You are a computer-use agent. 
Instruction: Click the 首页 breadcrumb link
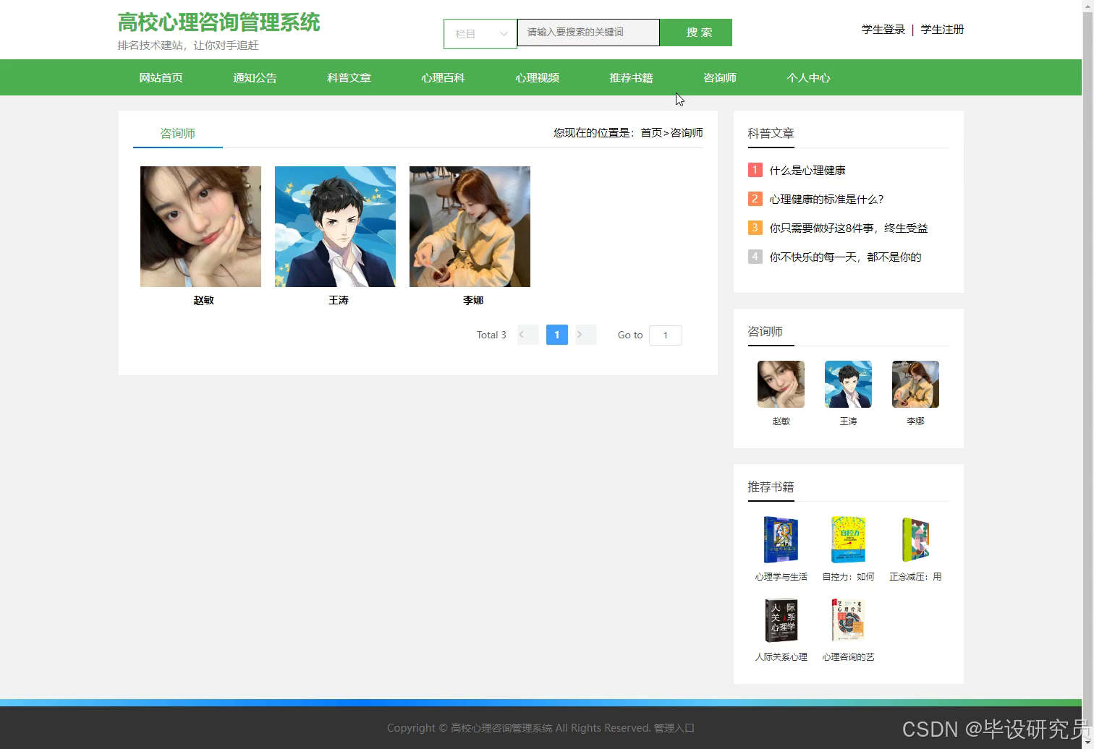coord(651,133)
